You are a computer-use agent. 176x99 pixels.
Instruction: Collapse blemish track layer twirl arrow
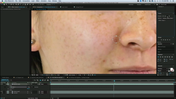tap(7, 84)
